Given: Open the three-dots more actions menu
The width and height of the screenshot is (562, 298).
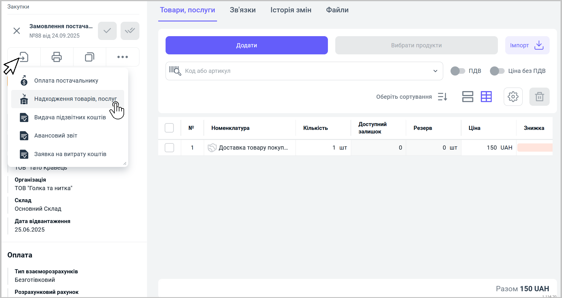Looking at the screenshot, I should [x=122, y=57].
